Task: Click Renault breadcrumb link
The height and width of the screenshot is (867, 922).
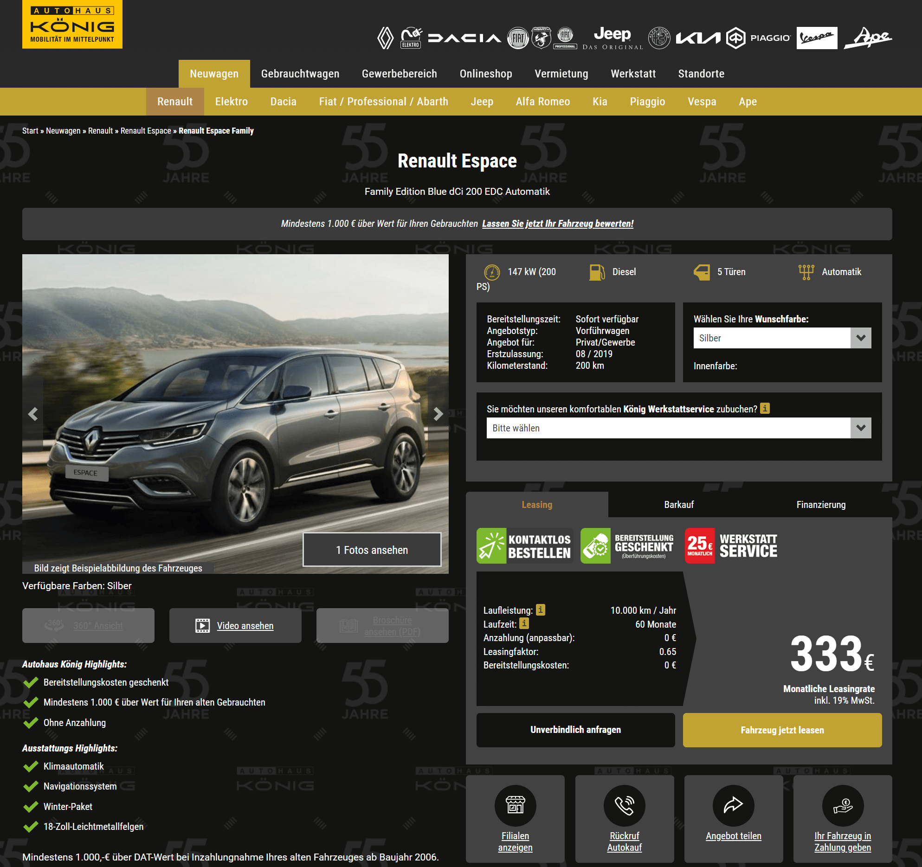Action: click(101, 131)
